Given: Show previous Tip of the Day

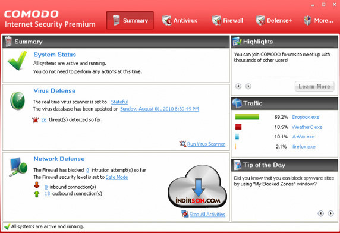Looking at the screenshot, I should point(321,213).
